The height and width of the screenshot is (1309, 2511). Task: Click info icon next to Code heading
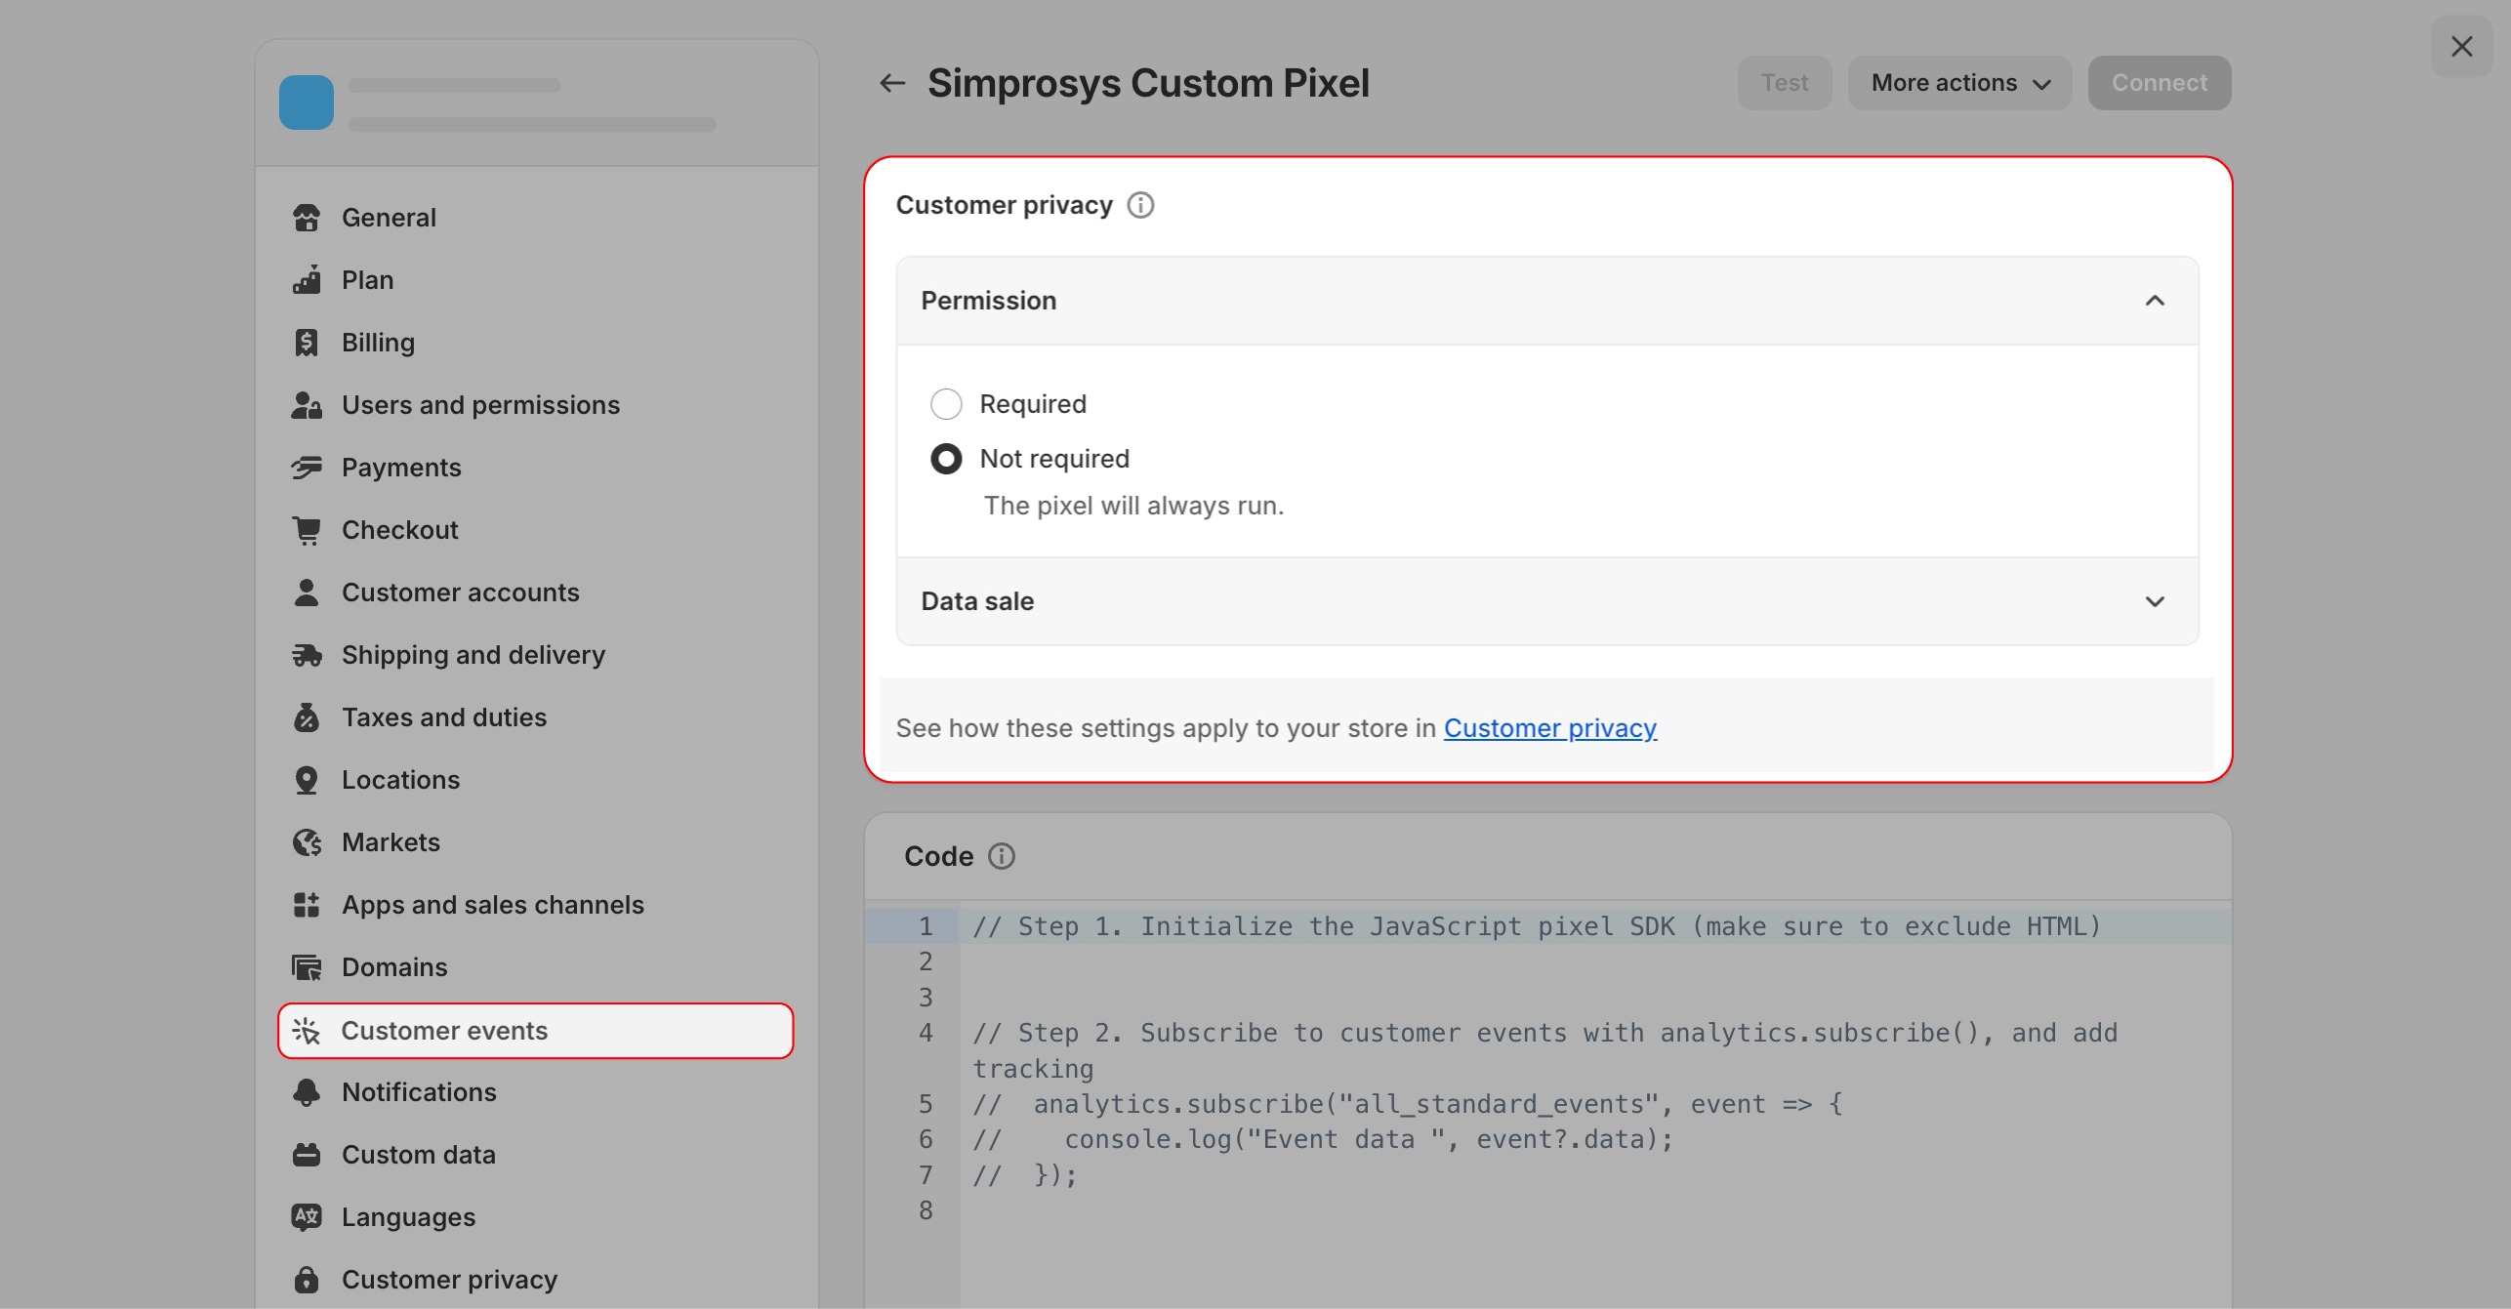point(1002,856)
